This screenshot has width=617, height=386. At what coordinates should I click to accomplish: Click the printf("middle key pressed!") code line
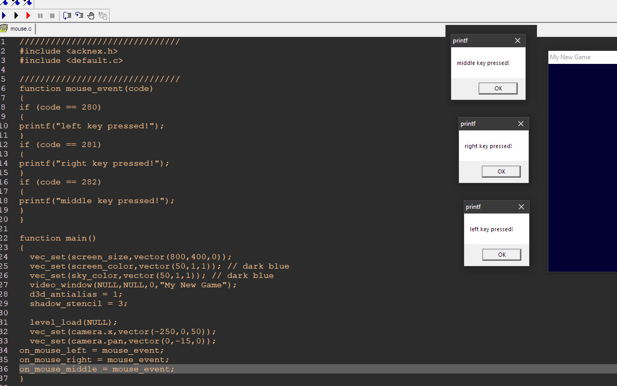97,201
